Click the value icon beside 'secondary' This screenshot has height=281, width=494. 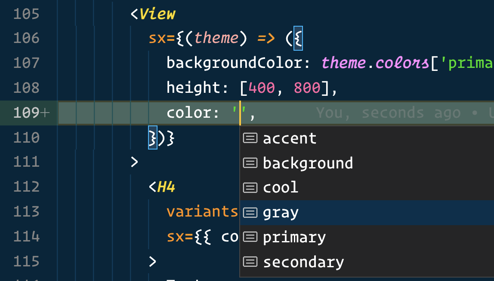point(250,262)
